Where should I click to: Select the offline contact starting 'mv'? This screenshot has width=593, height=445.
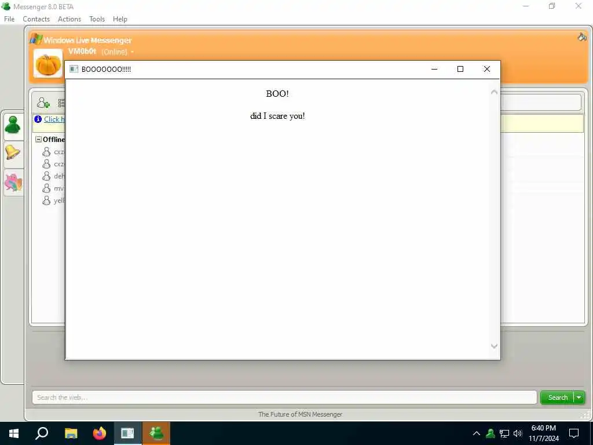pos(53,188)
